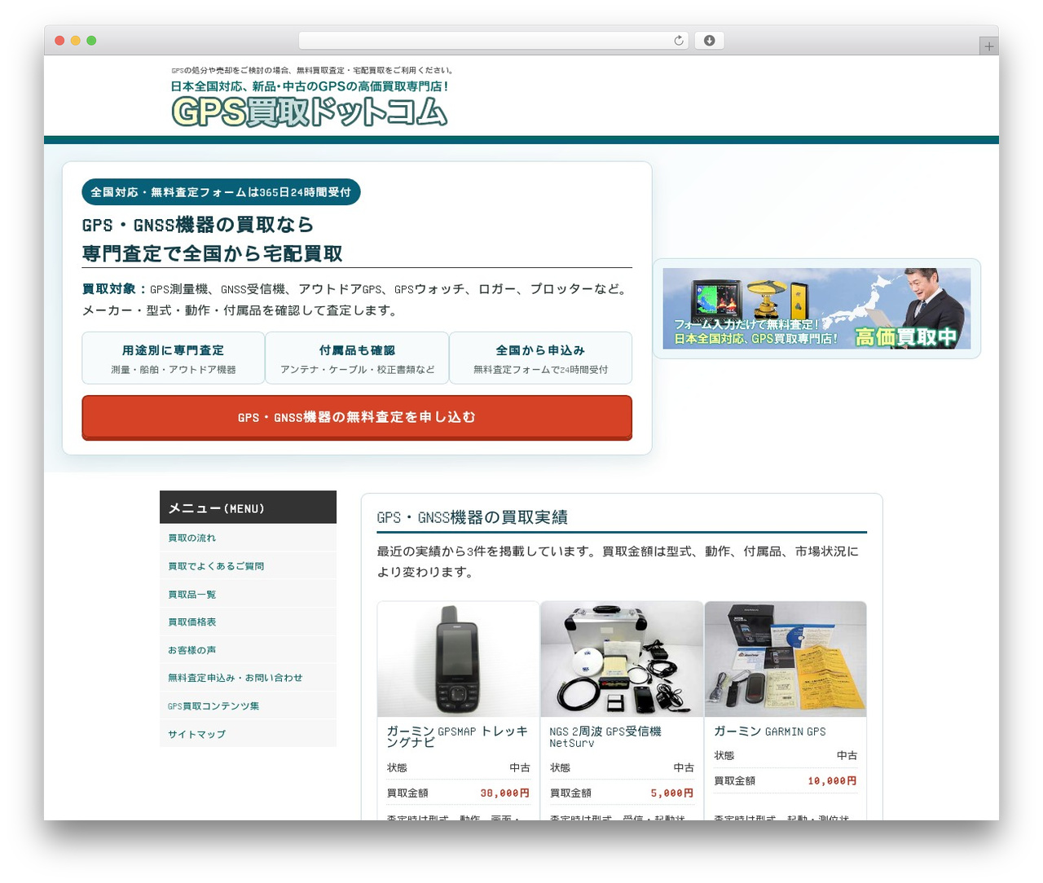The image size is (1043, 883).
Task: Select NGS 2周波 GPS受信機 NetSurv title
Action: click(x=605, y=737)
